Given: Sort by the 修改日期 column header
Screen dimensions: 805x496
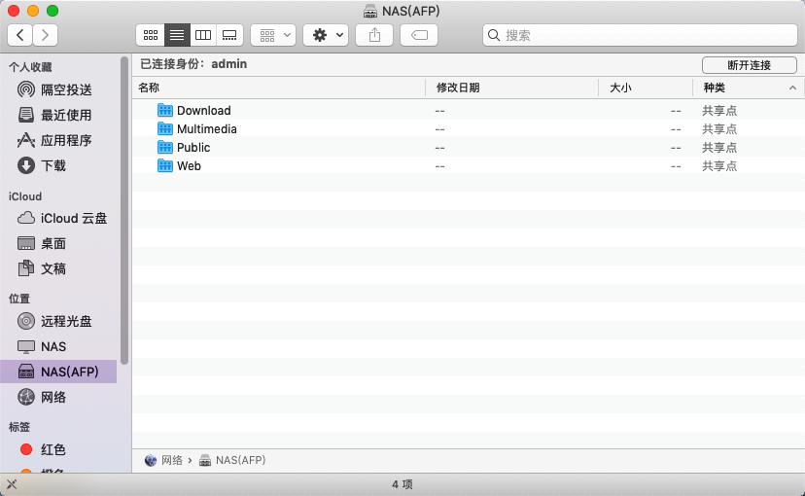Looking at the screenshot, I should pyautogui.click(x=511, y=88).
